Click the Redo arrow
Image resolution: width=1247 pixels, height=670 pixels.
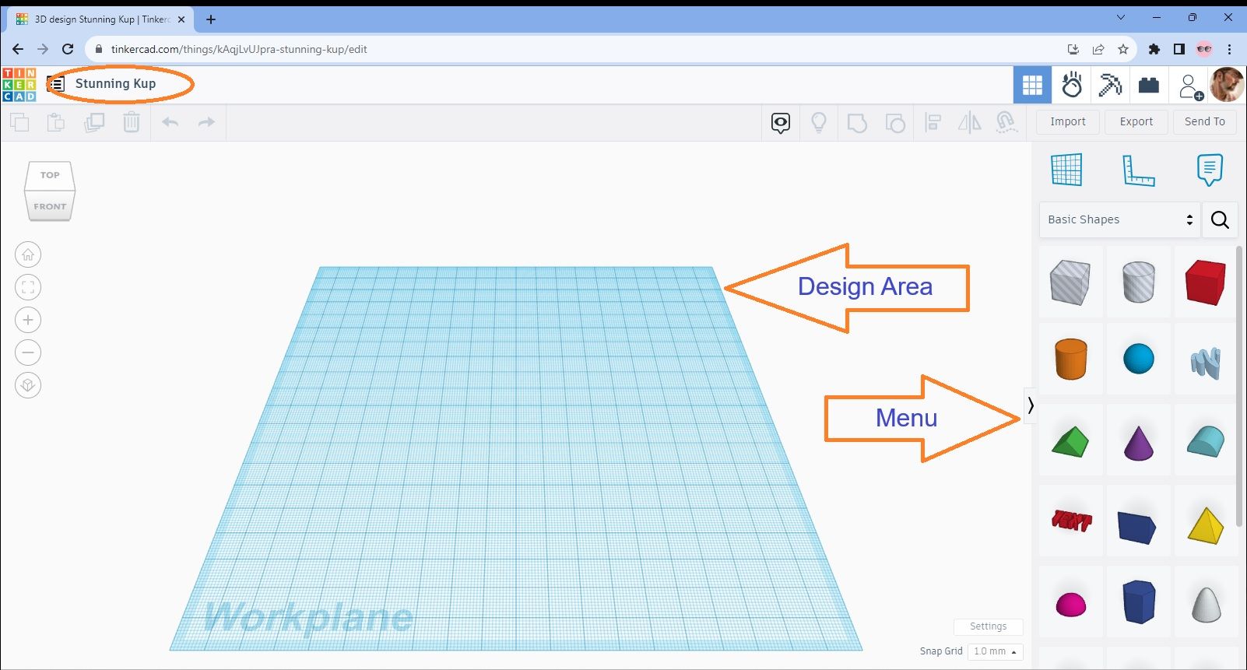tap(206, 122)
